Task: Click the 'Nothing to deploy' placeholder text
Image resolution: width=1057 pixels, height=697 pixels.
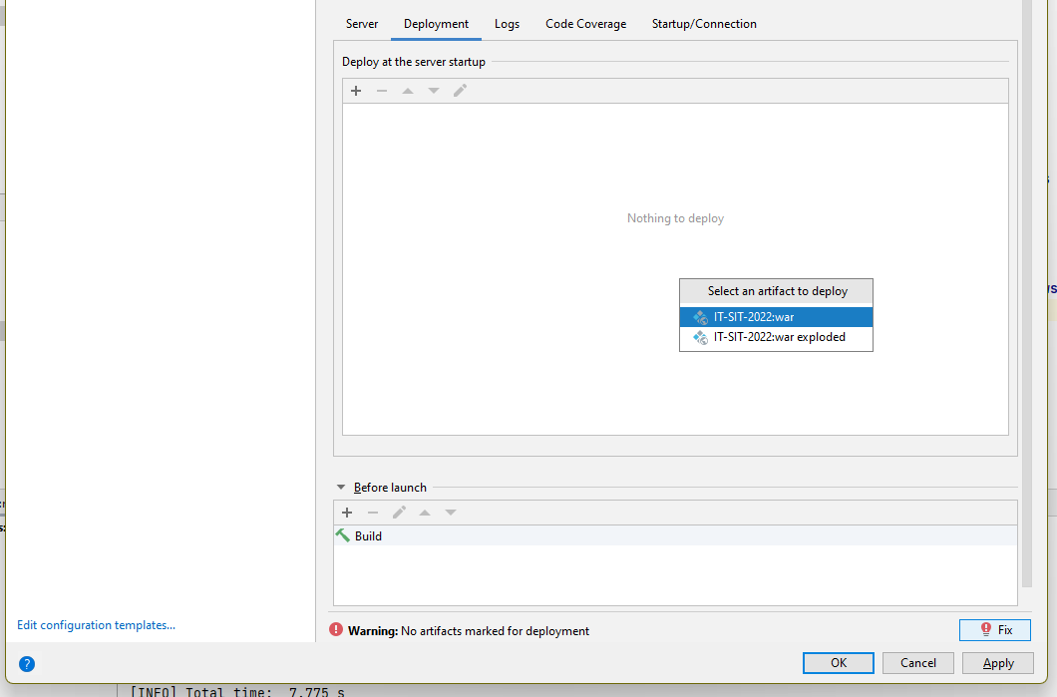Action: click(x=675, y=218)
